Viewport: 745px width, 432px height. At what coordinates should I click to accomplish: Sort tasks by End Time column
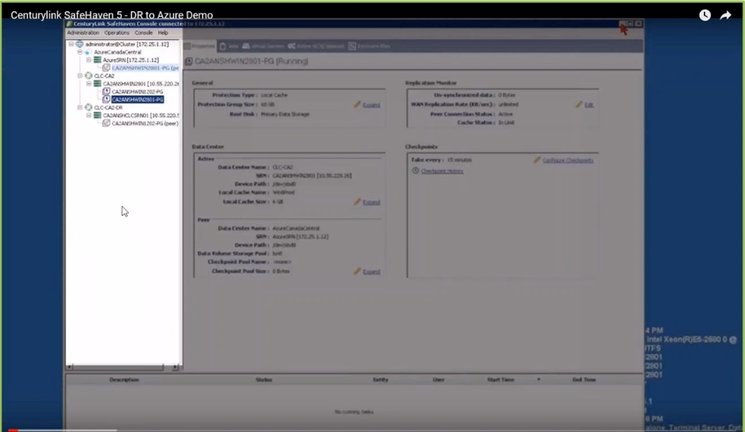584,379
